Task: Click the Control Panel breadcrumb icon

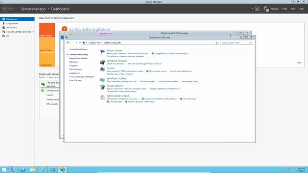Action: tap(84, 43)
